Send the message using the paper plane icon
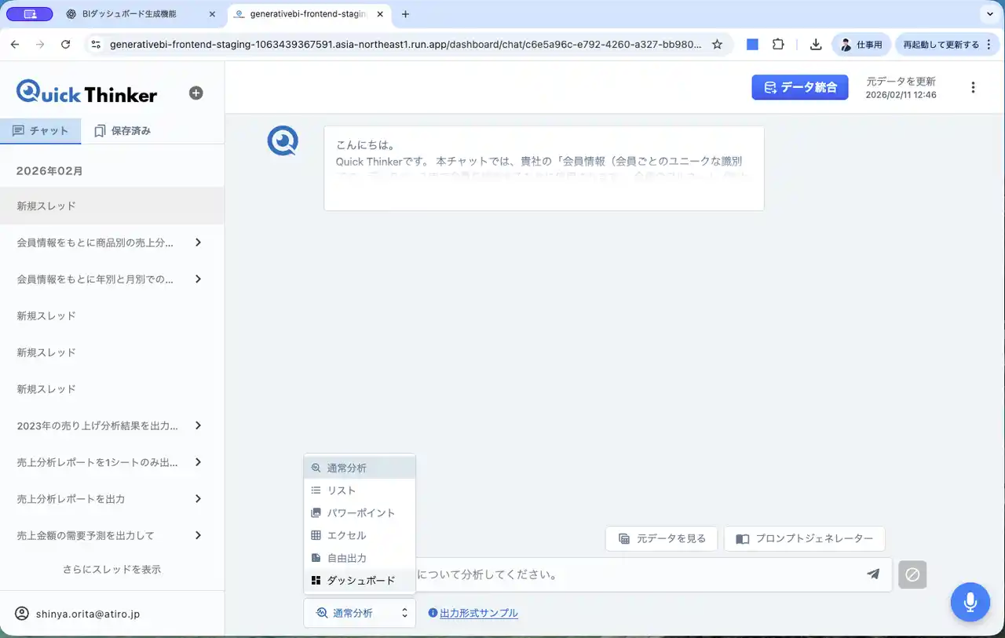This screenshot has height=638, width=1005. pos(873,574)
